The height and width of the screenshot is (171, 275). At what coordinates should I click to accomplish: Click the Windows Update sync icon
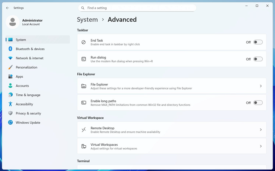coord(10,123)
